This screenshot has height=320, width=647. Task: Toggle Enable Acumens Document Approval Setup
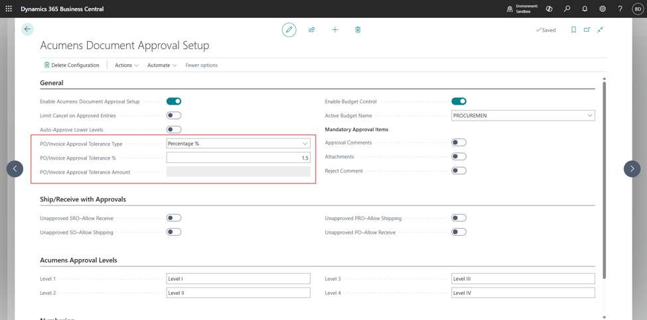(x=174, y=101)
